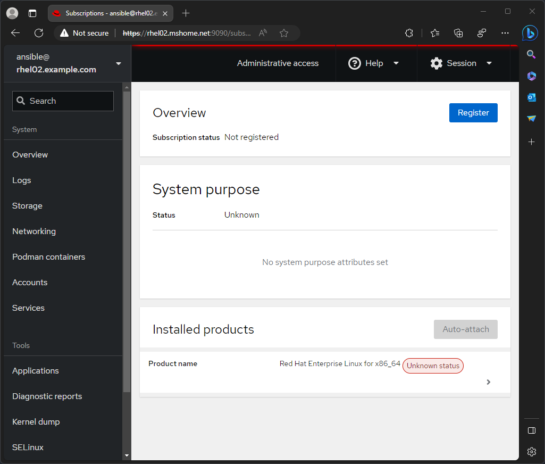
Task: Open the Help question mark icon
Action: (x=355, y=63)
